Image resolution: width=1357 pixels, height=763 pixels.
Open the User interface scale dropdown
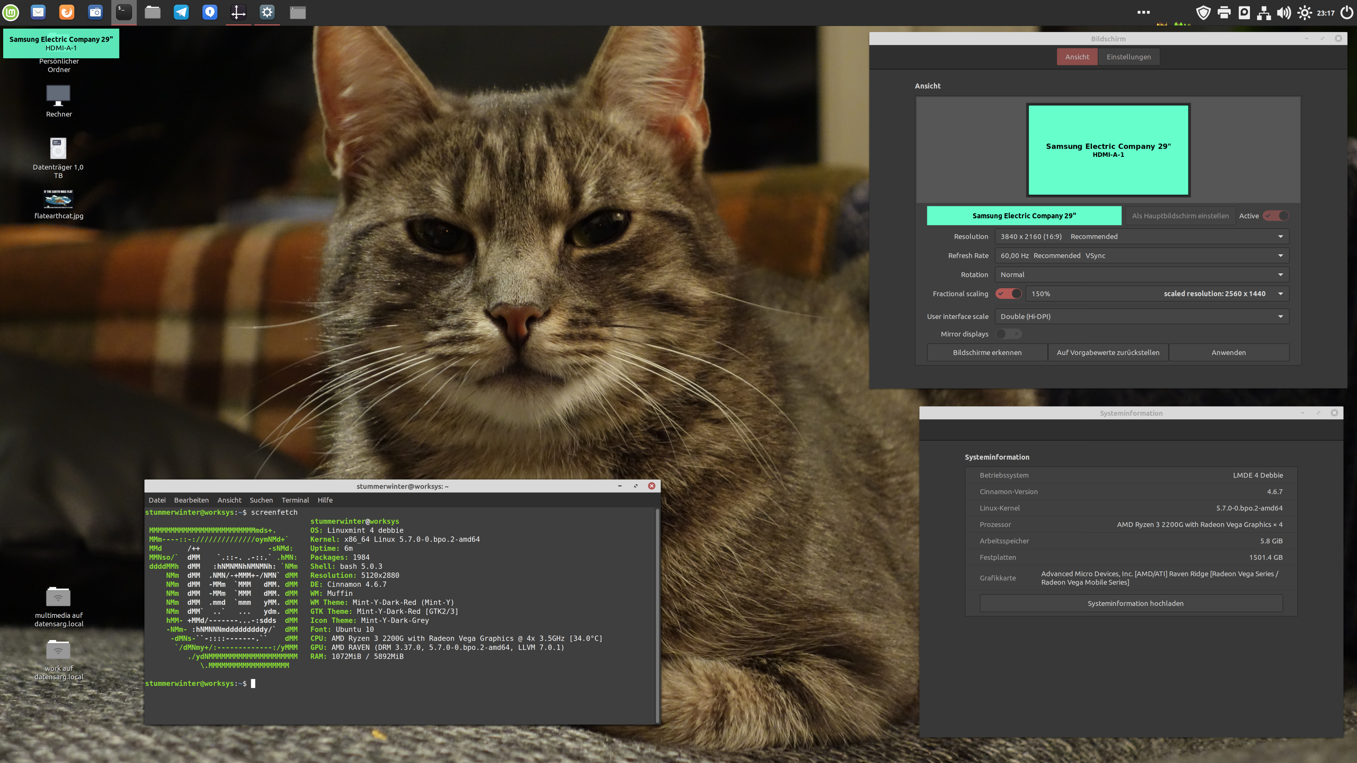pos(1141,317)
